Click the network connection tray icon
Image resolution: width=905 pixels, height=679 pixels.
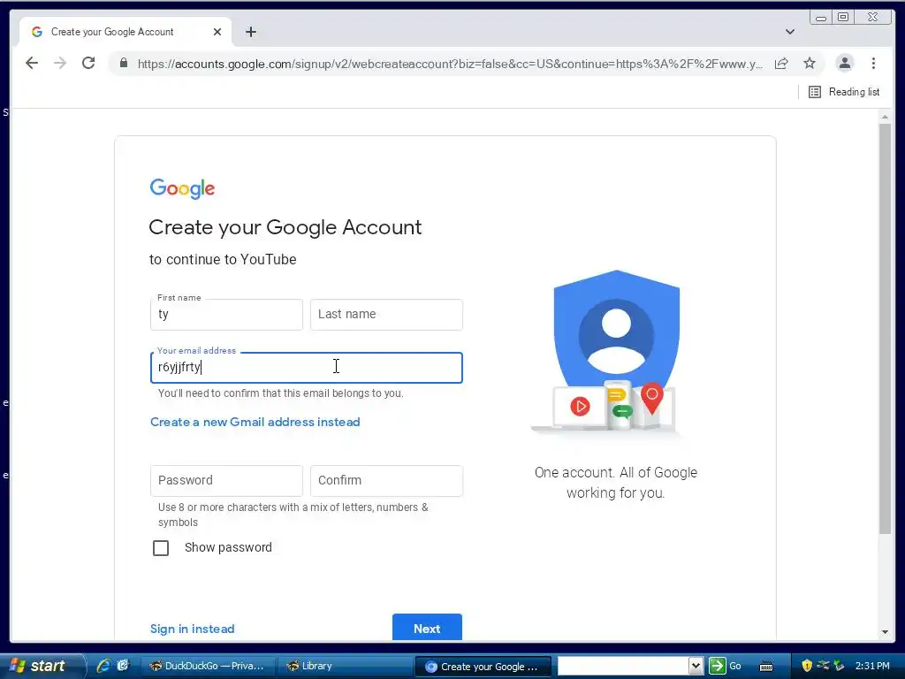point(823,666)
